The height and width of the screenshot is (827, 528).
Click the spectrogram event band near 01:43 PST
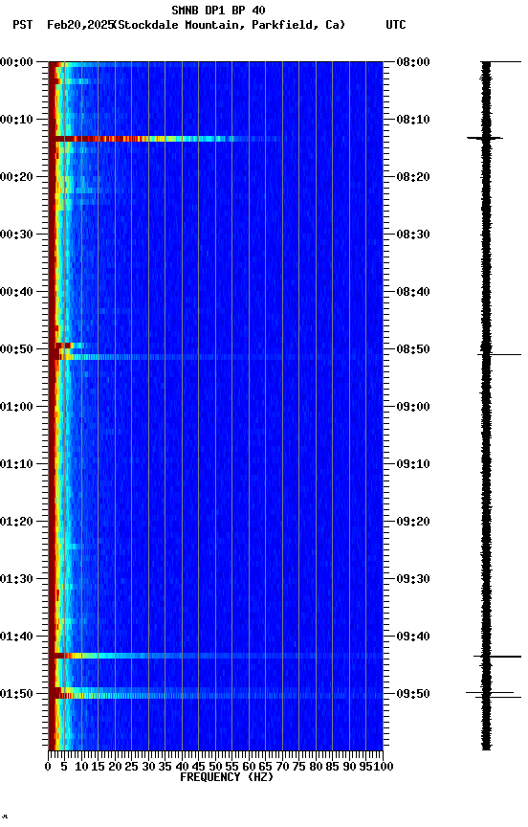point(215,656)
